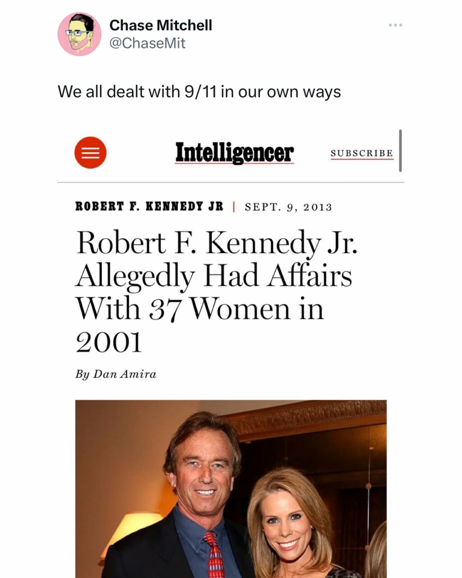Open the @ChaseMit handle link
The height and width of the screenshot is (578, 462).
tap(147, 43)
